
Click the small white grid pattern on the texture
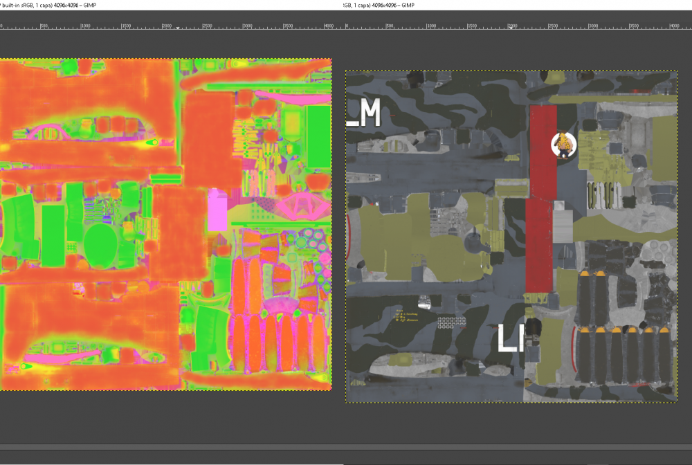pyautogui.click(x=451, y=322)
